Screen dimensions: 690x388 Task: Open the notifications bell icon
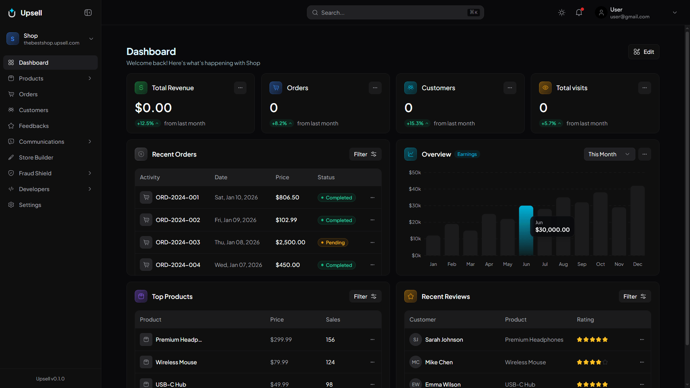tap(579, 12)
